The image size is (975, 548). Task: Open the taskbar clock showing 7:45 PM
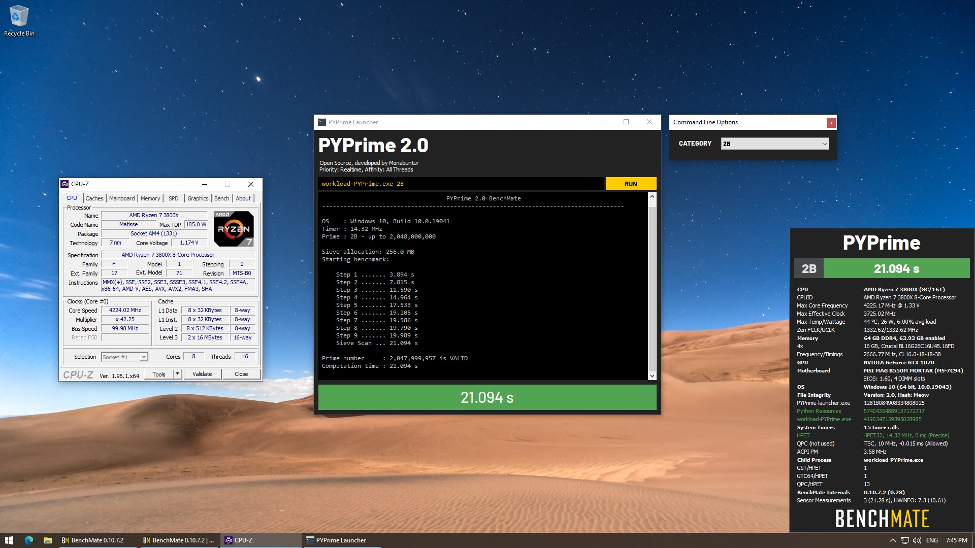[957, 540]
